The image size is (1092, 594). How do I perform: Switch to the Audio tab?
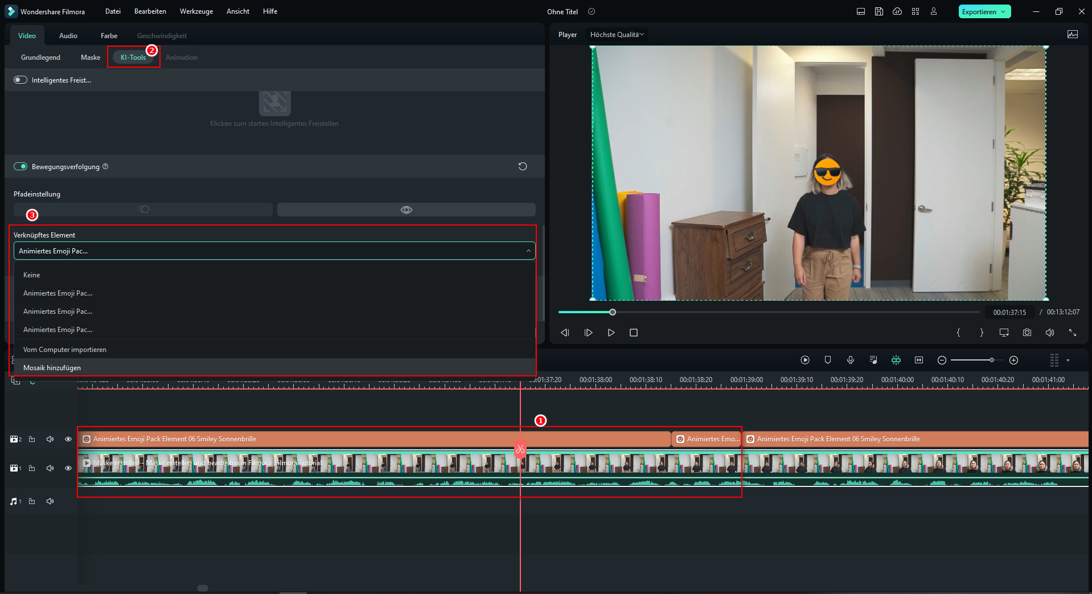click(x=68, y=36)
